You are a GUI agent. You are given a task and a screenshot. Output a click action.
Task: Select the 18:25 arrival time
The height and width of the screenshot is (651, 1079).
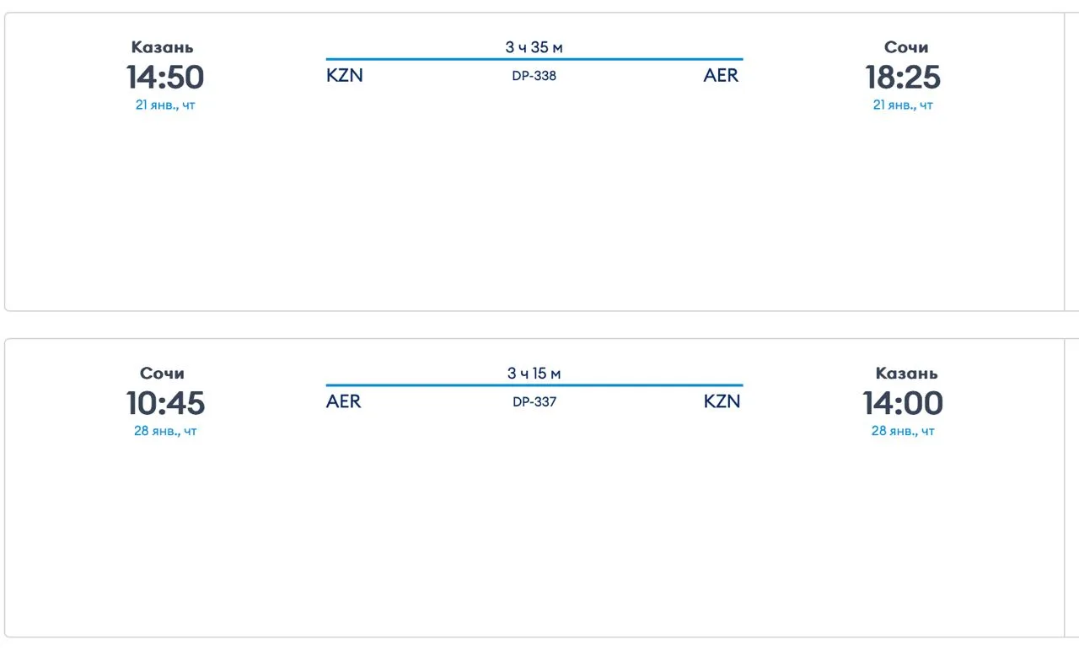pyautogui.click(x=903, y=78)
